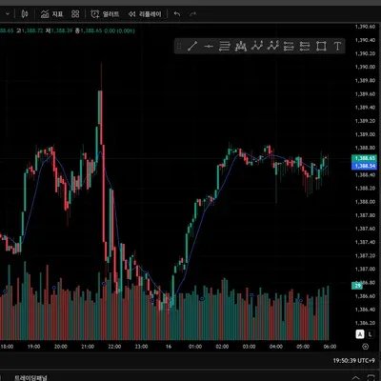Open the time axis settings icon
Image resolution: width=381 pixels, height=381 pixels.
point(366,347)
